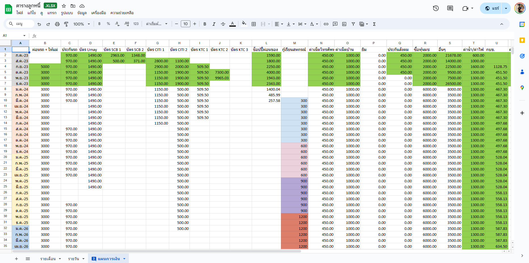529x263 pixels.
Task: Open the fill color paint bucket
Action: tap(244, 24)
